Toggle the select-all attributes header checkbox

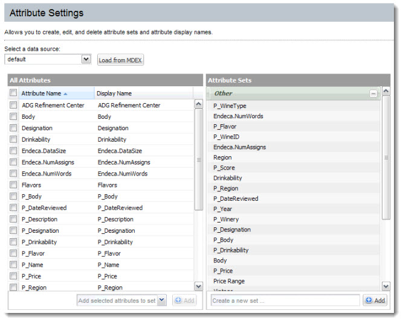click(13, 93)
